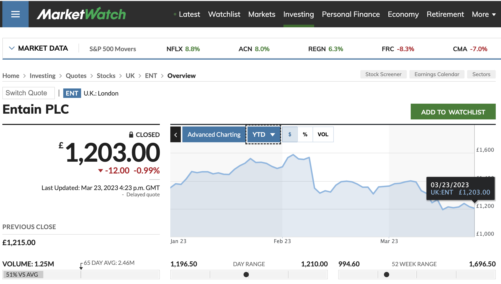Click the MarketWatch logo

click(81, 14)
